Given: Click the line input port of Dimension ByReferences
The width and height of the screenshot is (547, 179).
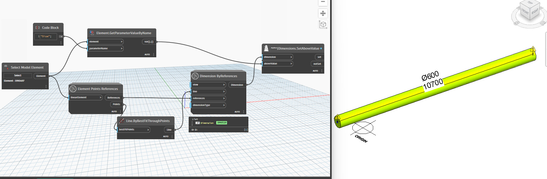Looking at the screenshot, I should pyautogui.click(x=208, y=92).
